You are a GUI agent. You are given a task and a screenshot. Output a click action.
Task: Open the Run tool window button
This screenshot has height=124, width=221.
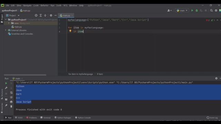tap(8, 117)
